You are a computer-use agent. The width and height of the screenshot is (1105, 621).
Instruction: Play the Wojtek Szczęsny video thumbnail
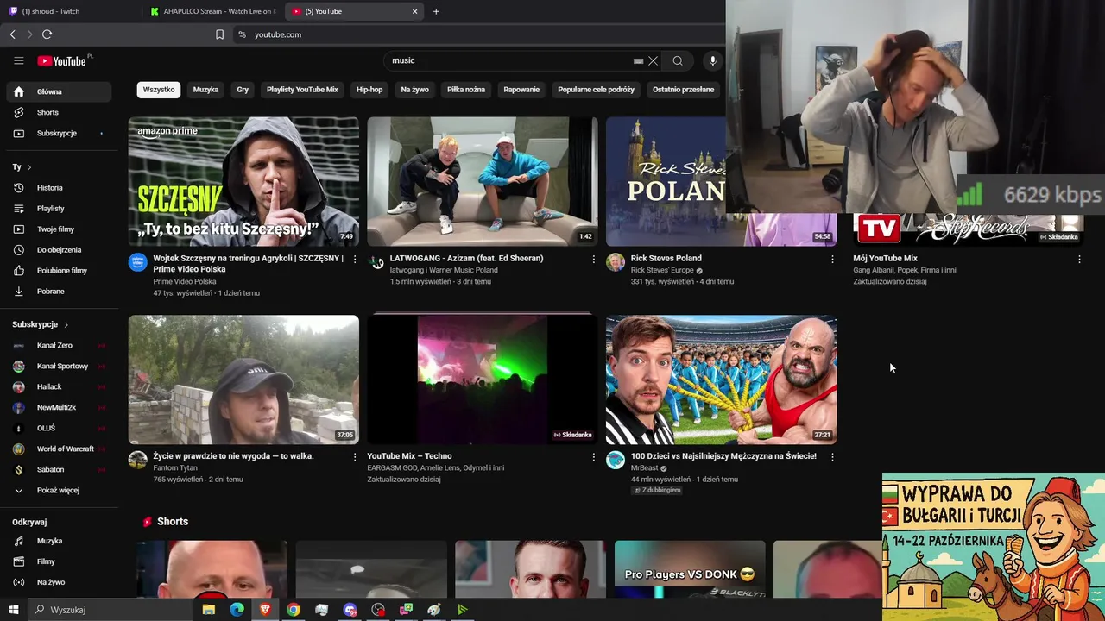[243, 182]
